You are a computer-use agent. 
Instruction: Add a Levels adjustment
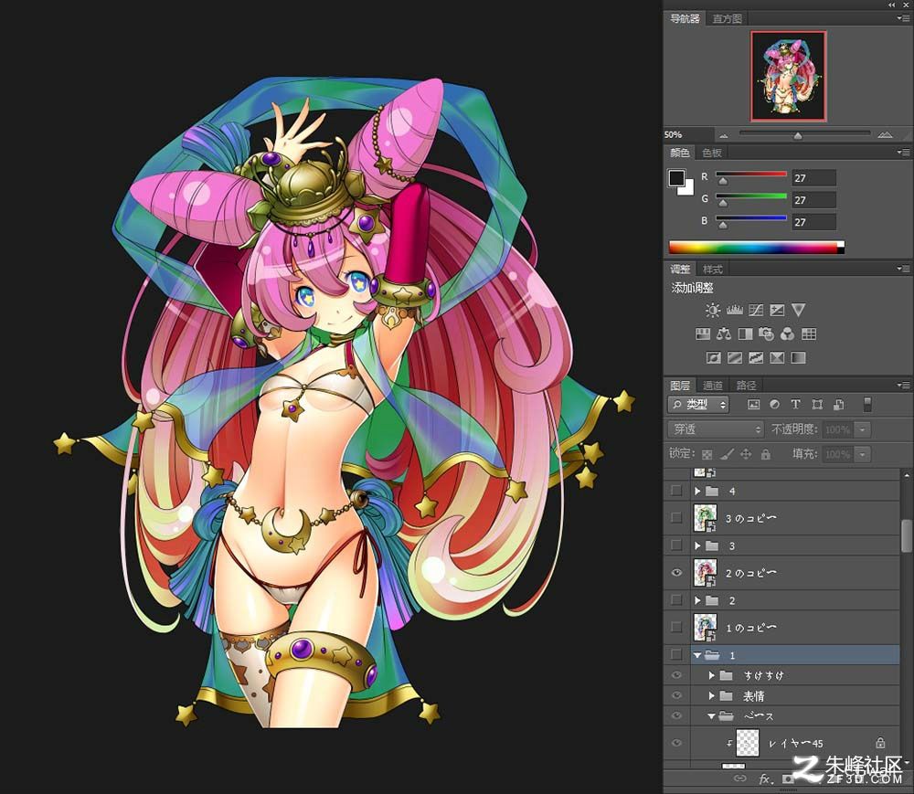735,310
